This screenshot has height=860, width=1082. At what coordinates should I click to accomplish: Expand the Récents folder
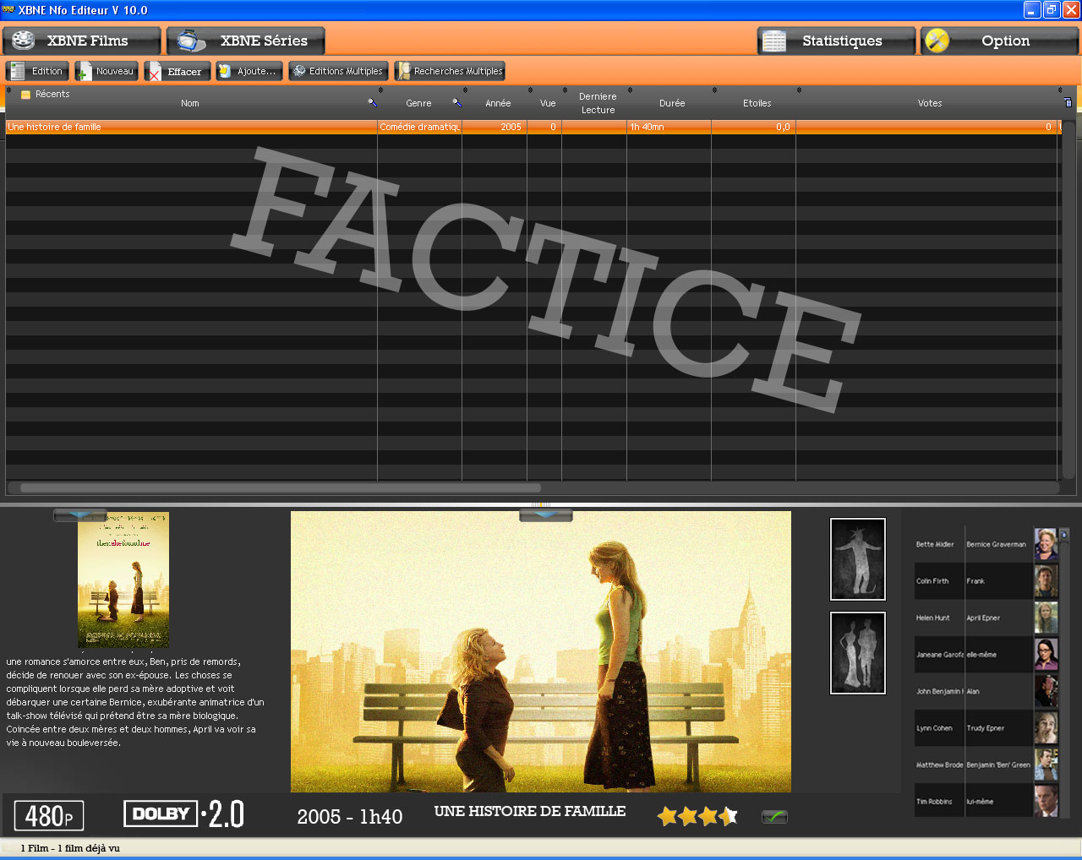pyautogui.click(x=26, y=95)
